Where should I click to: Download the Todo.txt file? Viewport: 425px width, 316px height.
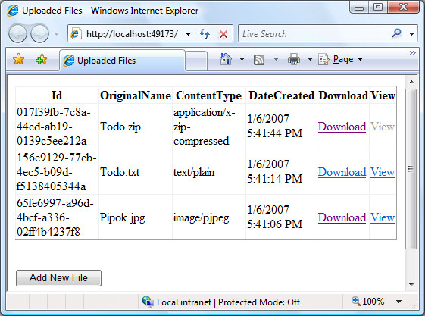342,172
